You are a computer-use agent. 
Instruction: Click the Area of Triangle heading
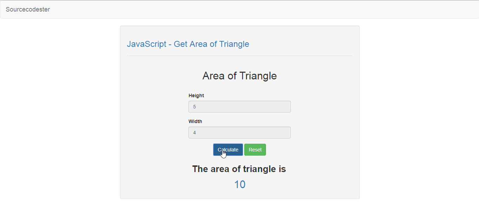pos(240,76)
